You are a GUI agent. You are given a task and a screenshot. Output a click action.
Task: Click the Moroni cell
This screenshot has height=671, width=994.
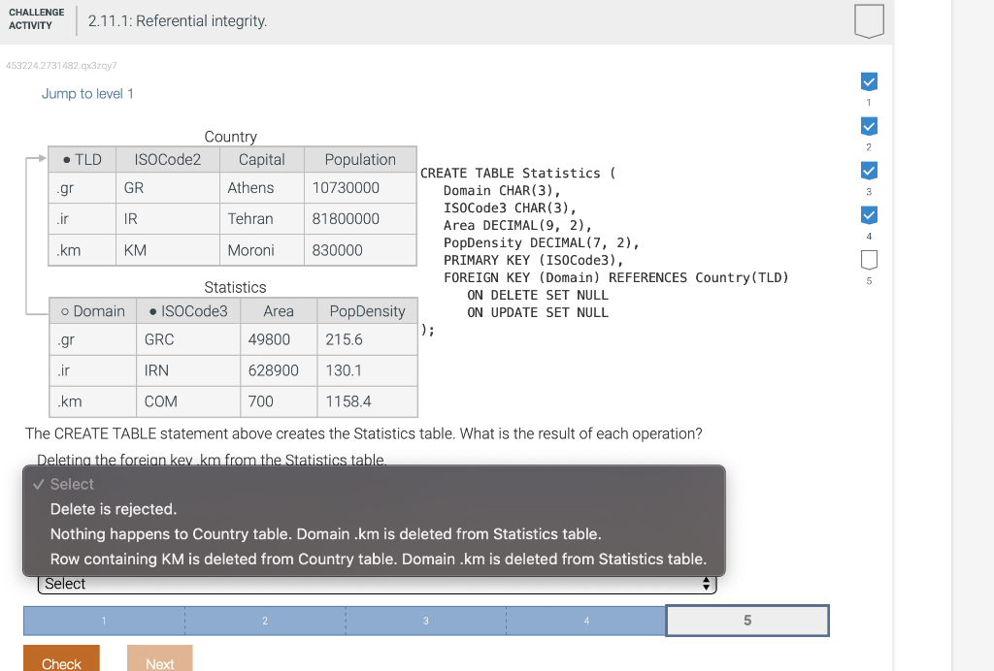point(262,250)
